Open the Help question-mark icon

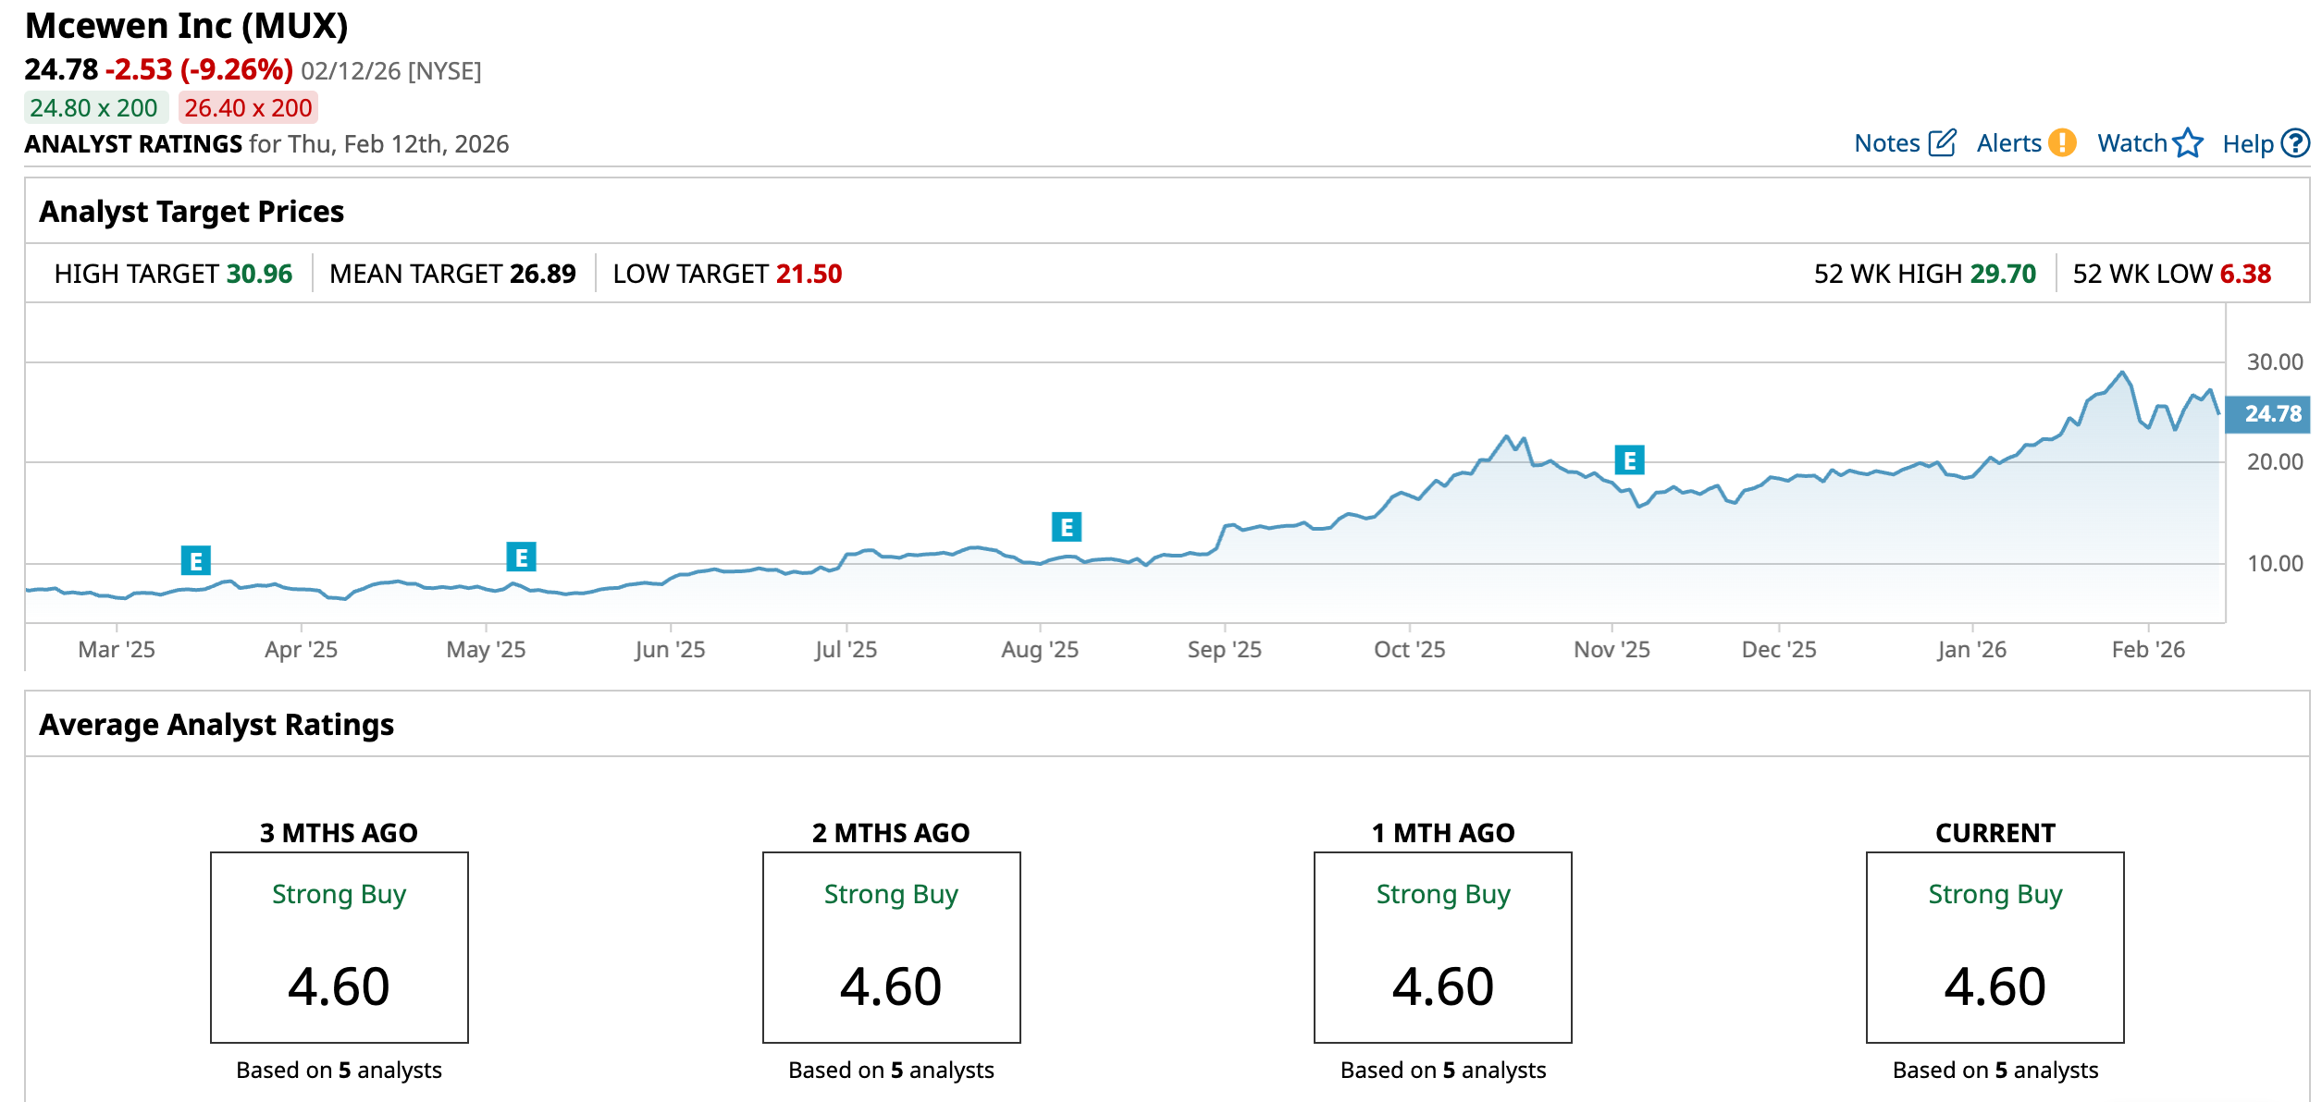coord(2294,143)
